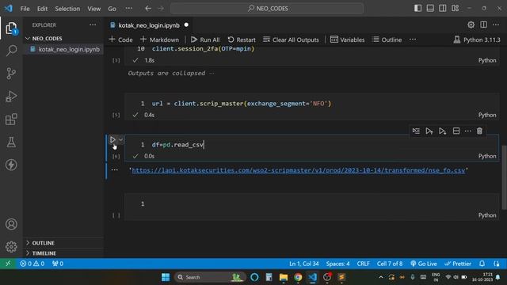Open Source Control view
This screenshot has width=507, height=285.
[x=11, y=74]
